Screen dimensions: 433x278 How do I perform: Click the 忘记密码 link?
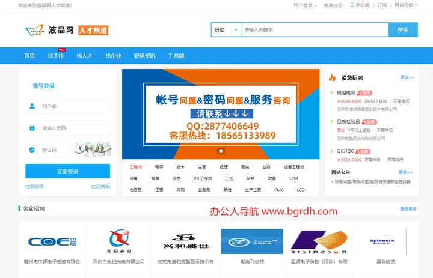click(x=100, y=187)
